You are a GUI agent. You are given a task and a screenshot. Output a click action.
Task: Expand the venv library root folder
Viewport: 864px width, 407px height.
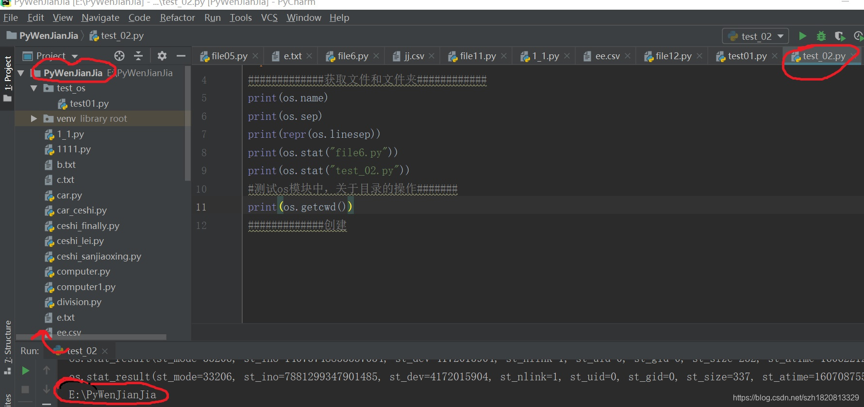(34, 119)
